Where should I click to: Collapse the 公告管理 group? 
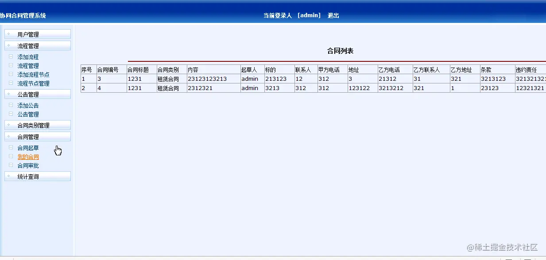[28, 94]
